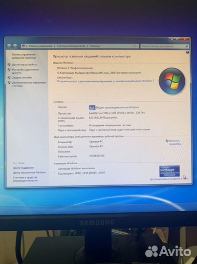Select the Система breadcrumb segment
This screenshot has width=197, height=264.
tap(95, 46)
